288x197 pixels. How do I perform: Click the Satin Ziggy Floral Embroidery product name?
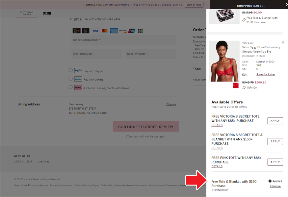point(261,49)
